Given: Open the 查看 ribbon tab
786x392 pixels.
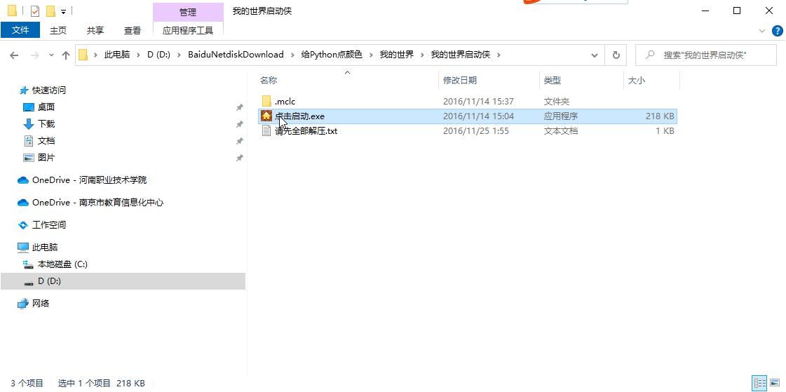Looking at the screenshot, I should pyautogui.click(x=133, y=31).
